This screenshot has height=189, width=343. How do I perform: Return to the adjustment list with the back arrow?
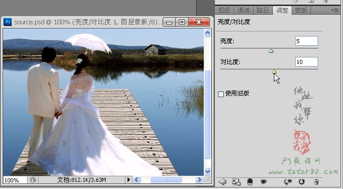click(x=223, y=181)
